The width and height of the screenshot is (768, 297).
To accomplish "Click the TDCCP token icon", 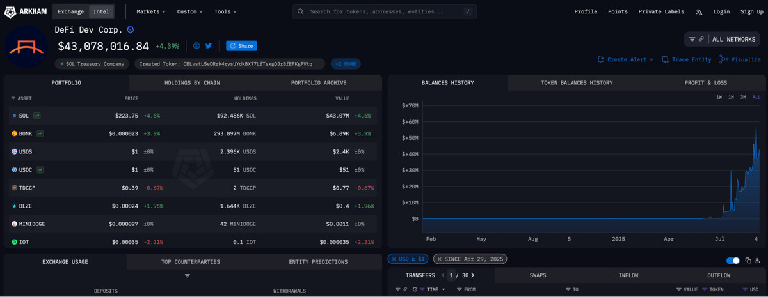I will [x=14, y=188].
